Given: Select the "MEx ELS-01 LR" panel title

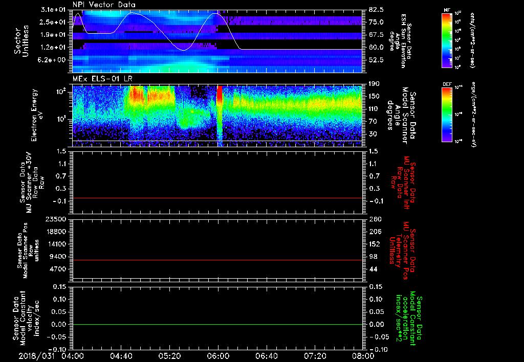Looking at the screenshot, I should pos(102,79).
